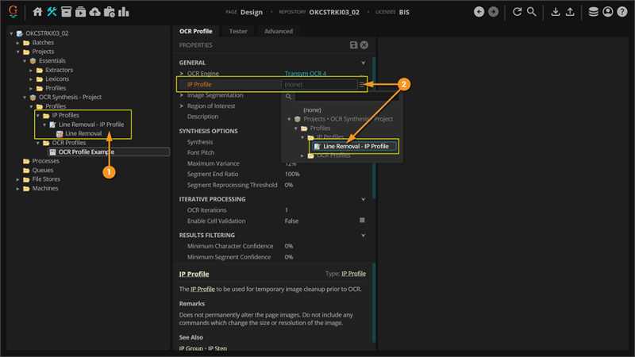Open the user account icon
The width and height of the screenshot is (635, 357).
click(x=608, y=12)
